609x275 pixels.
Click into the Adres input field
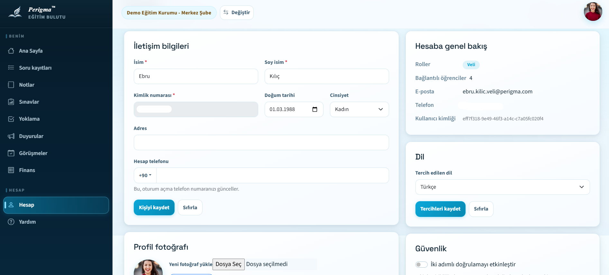(x=261, y=142)
